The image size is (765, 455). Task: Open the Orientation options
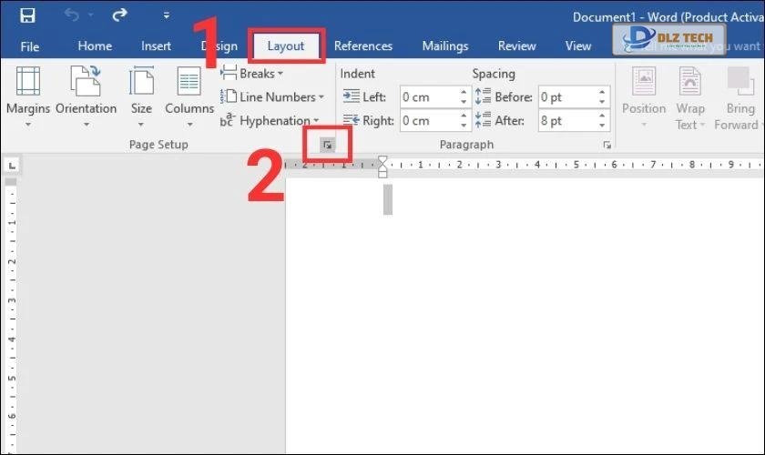coord(86,96)
